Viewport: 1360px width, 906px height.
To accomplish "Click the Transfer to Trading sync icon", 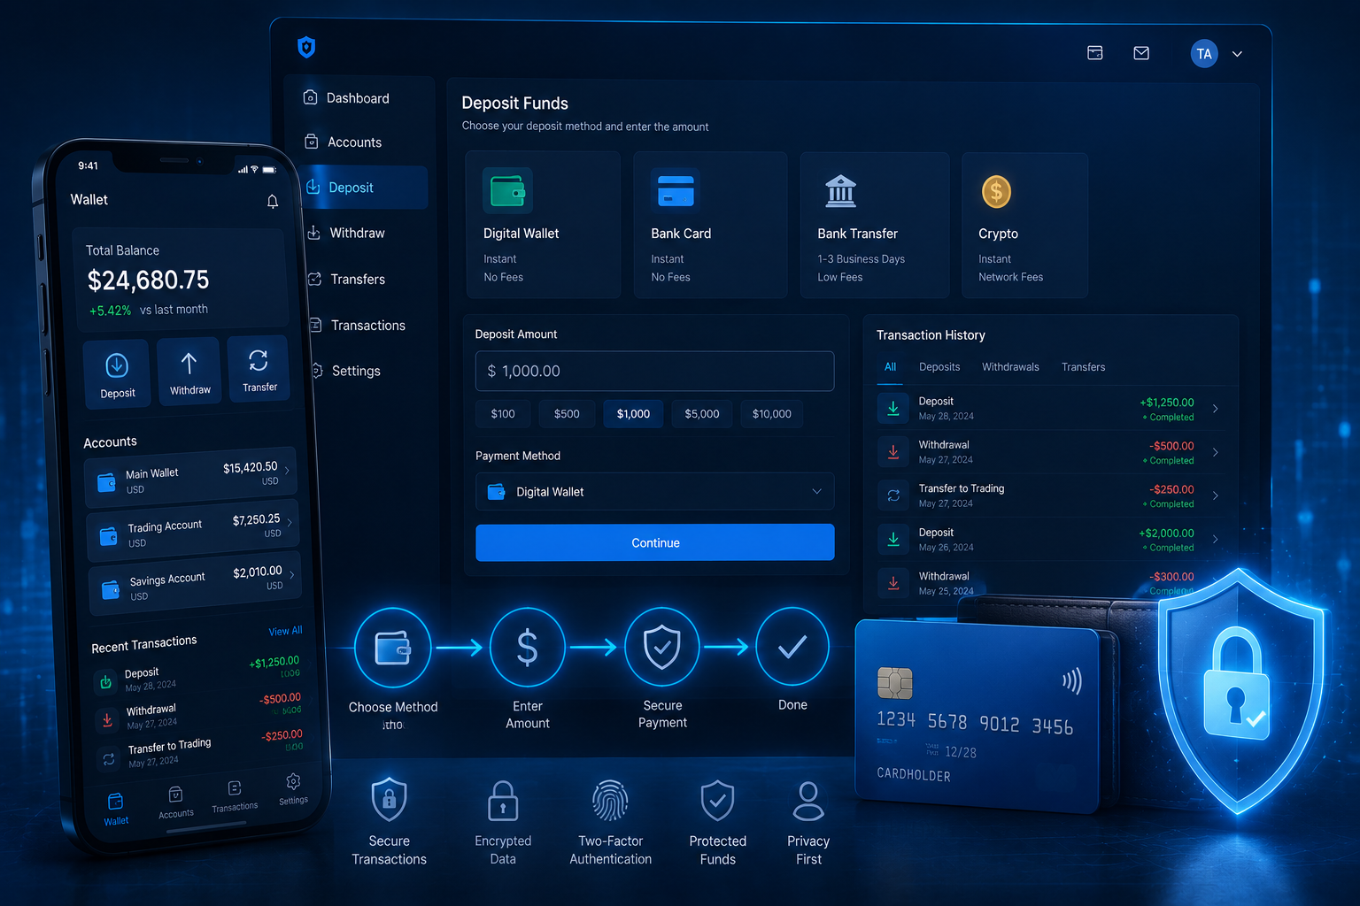I will pos(893,495).
